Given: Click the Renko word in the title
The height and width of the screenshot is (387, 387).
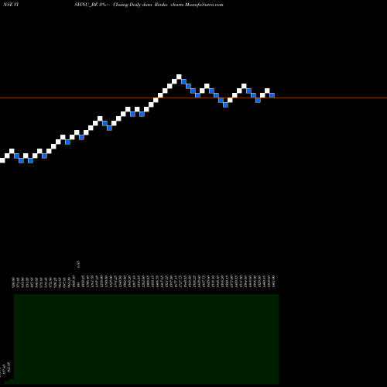Looking at the screenshot, I should point(161,5).
